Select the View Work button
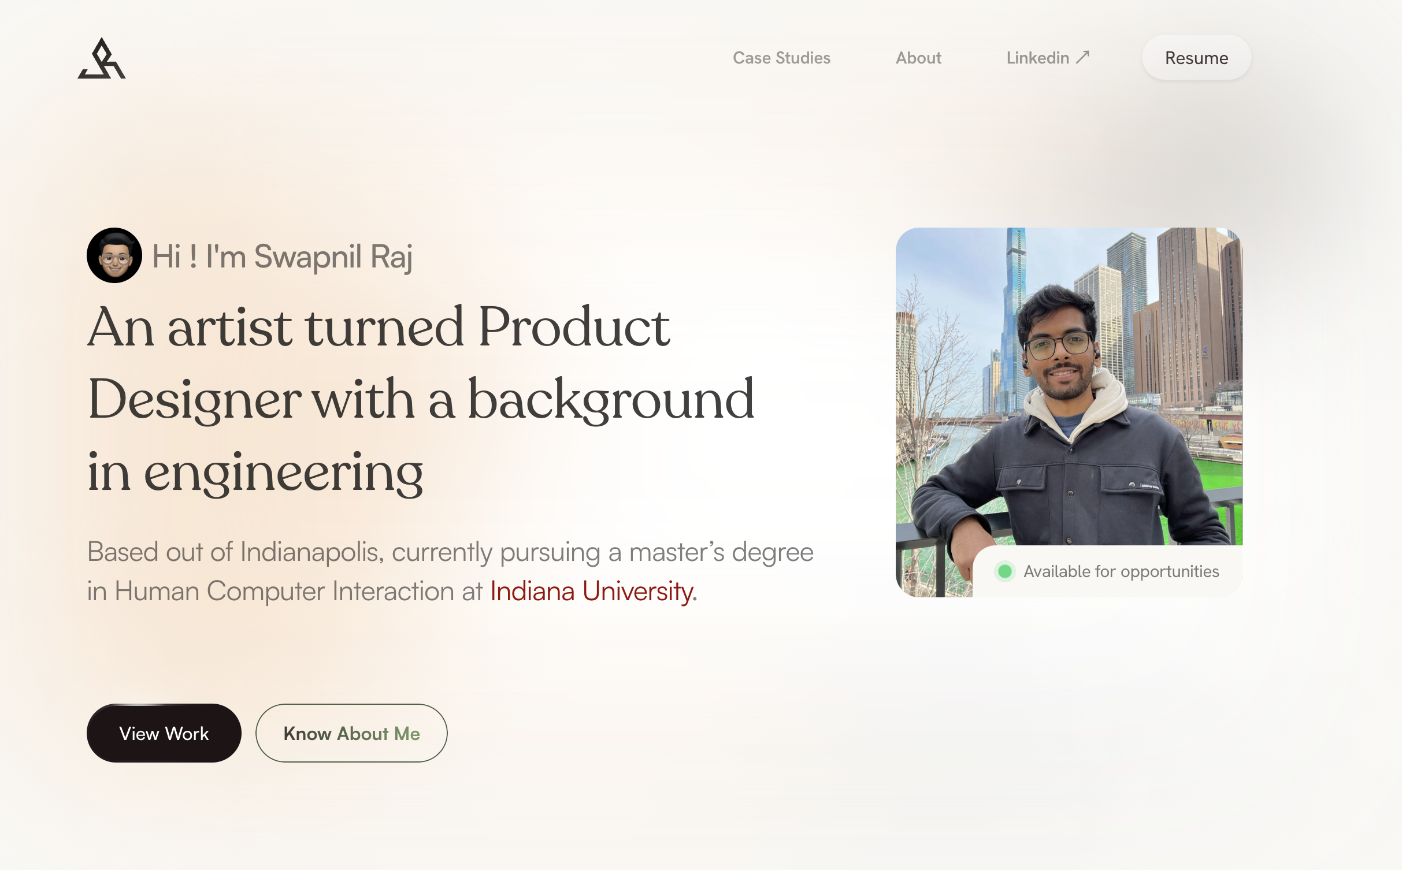1402x870 pixels. click(164, 733)
